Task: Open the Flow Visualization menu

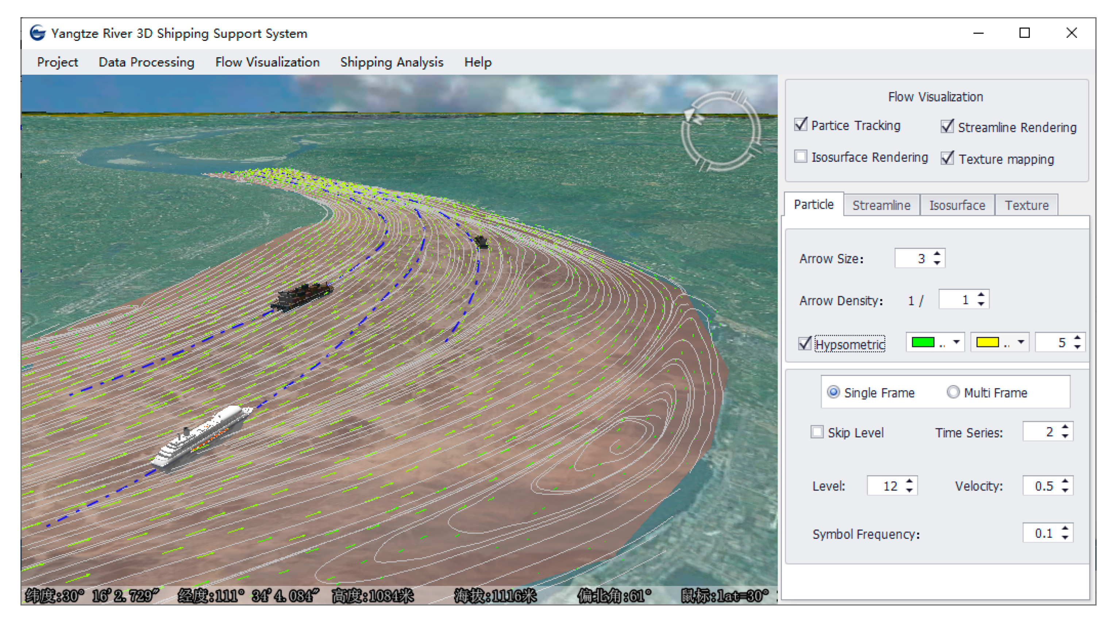Action: (267, 62)
